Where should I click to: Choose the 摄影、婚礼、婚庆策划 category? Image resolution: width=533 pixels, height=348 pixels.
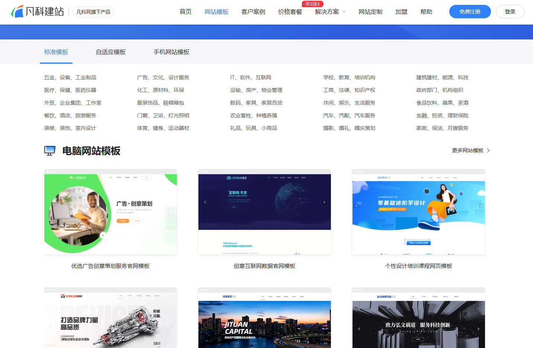coord(349,128)
